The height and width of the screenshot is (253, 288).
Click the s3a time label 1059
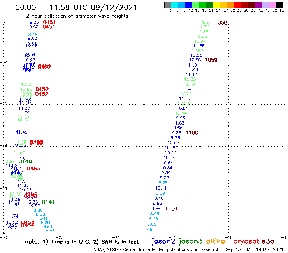tap(211, 60)
